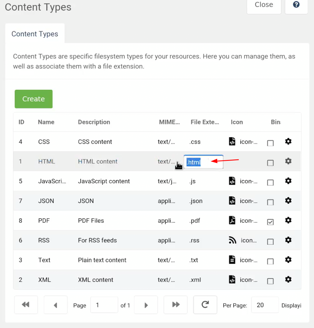This screenshot has height=328, width=314.
Task: Open the help question mark icon
Action: click(x=296, y=5)
